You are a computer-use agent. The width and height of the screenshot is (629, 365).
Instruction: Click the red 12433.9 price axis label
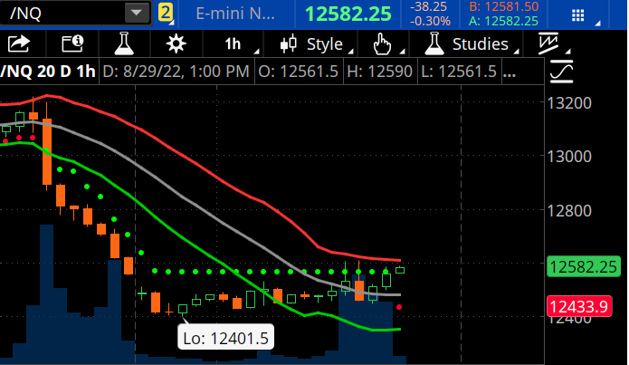pos(579,307)
